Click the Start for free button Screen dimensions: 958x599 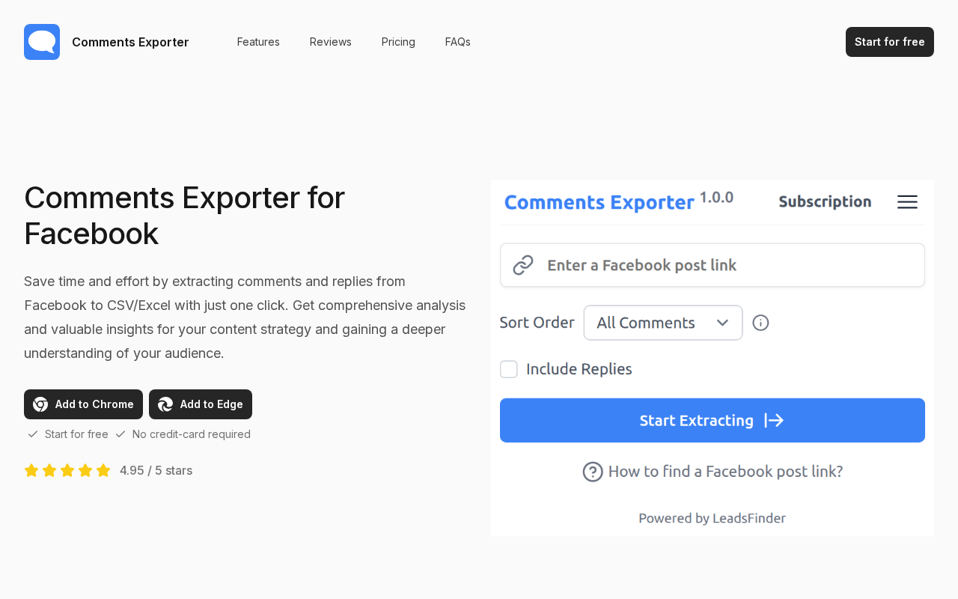click(x=889, y=42)
